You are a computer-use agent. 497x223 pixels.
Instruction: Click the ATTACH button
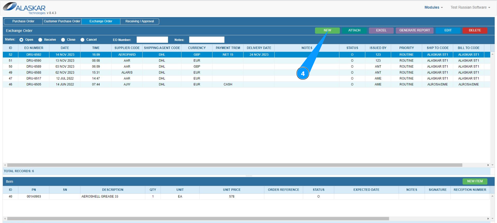pyautogui.click(x=354, y=30)
